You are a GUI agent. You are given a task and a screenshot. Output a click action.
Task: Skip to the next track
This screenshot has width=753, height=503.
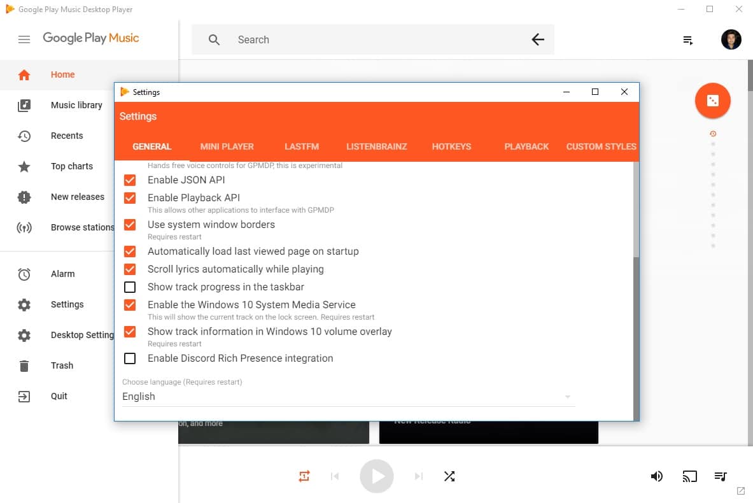[418, 476]
